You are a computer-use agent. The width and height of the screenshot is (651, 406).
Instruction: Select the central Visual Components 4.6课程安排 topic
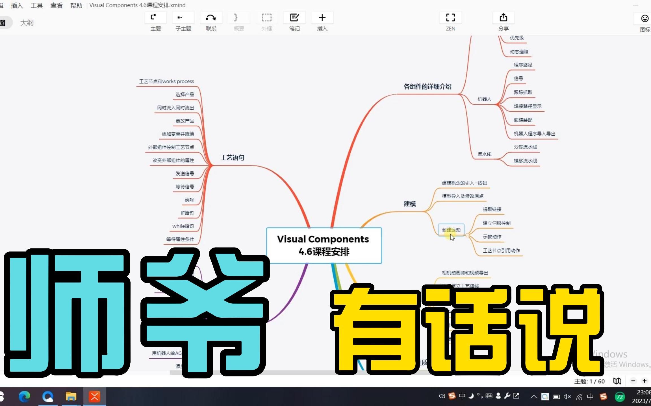click(x=324, y=245)
